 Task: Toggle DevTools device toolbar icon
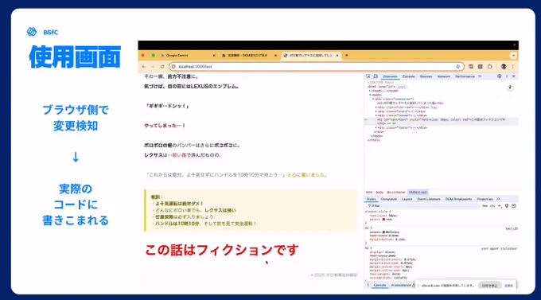click(376, 76)
